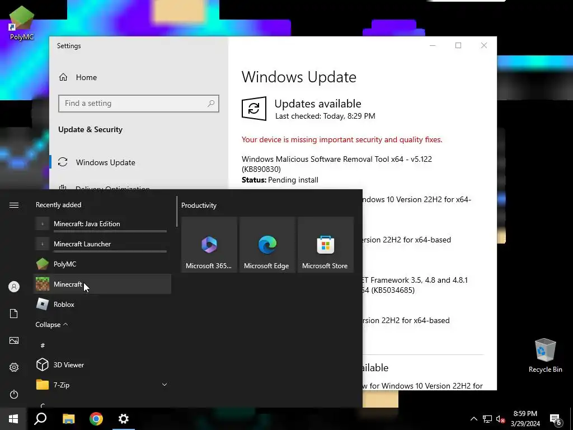Click the Home icon in Settings sidebar
The image size is (573, 430).
pyautogui.click(x=63, y=77)
